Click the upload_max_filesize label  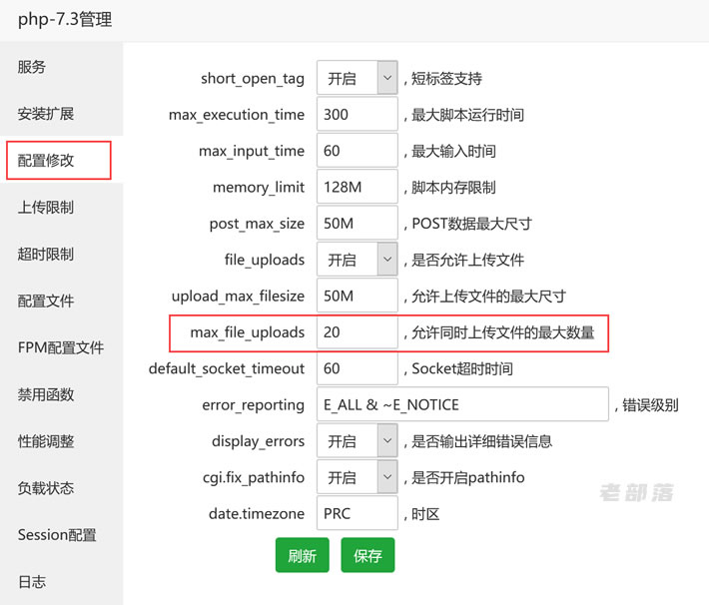(238, 297)
